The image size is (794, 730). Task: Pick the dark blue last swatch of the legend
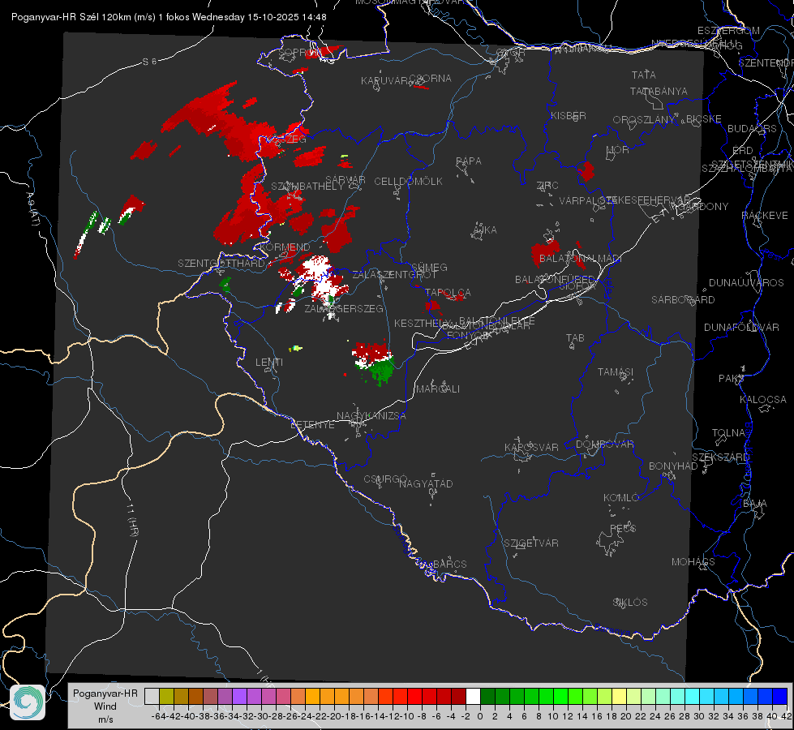point(780,697)
